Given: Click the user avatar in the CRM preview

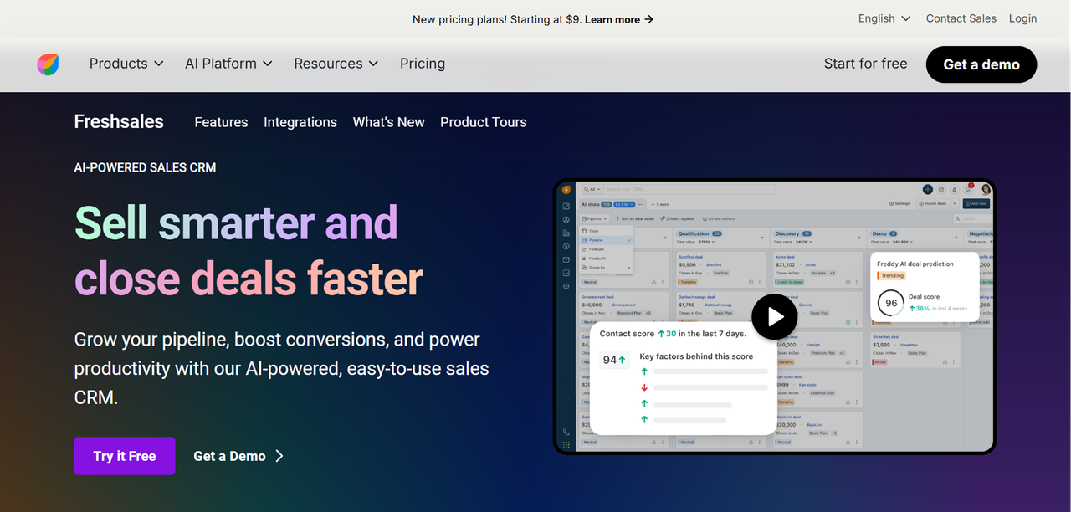Looking at the screenshot, I should coord(986,190).
